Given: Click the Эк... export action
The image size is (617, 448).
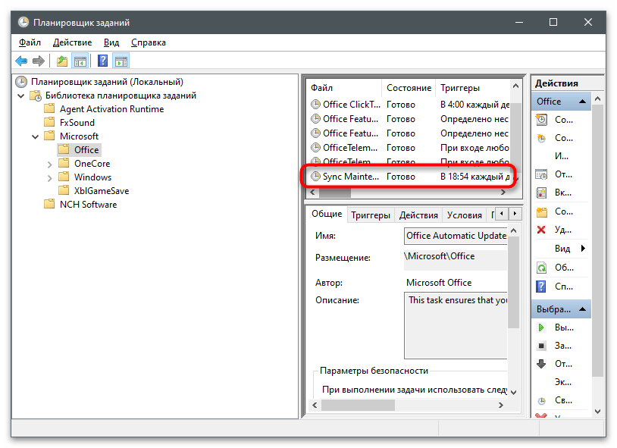Looking at the screenshot, I should pyautogui.click(x=562, y=382).
